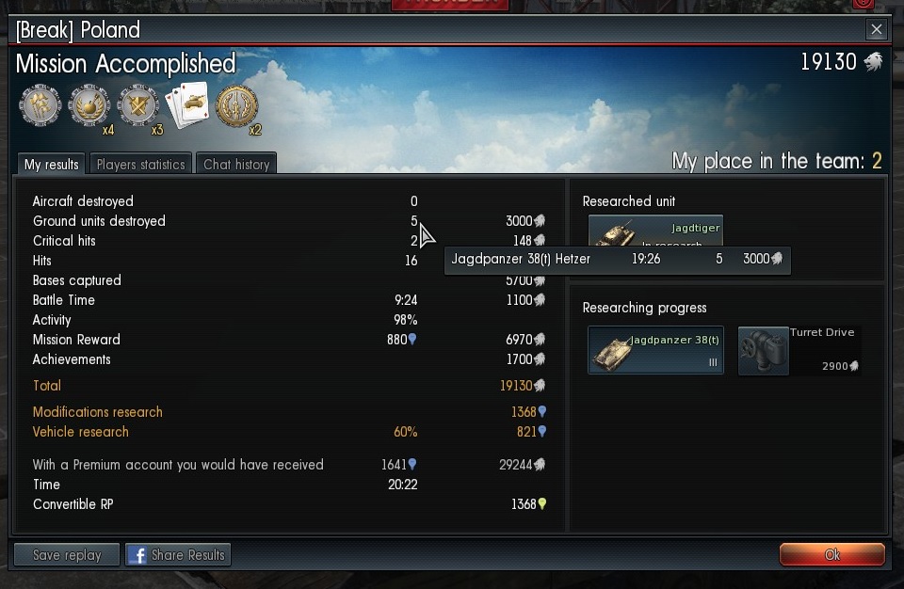This screenshot has width=904, height=589.
Task: Select the Jagdpanzer 38(t) research progress card
Action: [x=655, y=350]
